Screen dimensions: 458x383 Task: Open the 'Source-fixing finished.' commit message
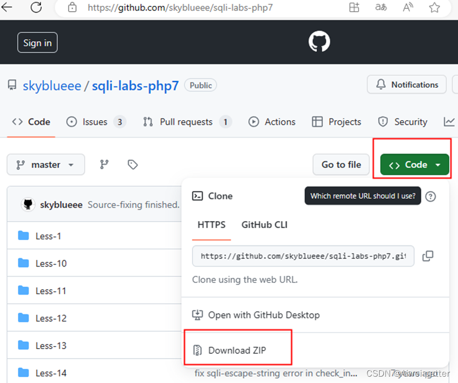133,205
